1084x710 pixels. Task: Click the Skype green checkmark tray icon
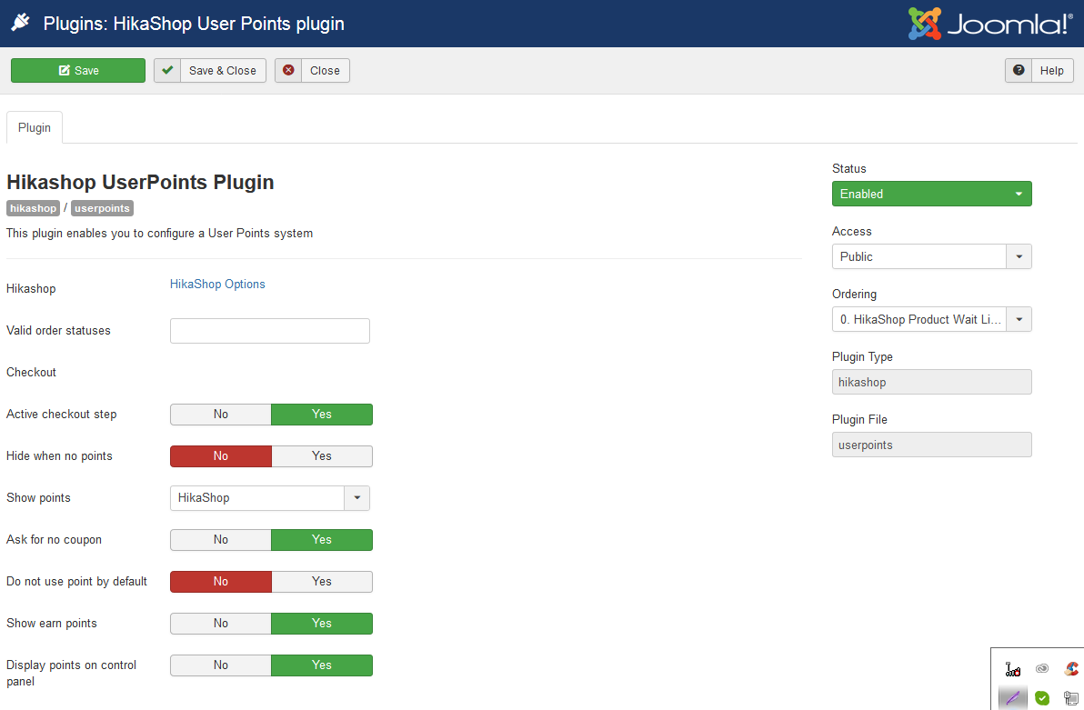tap(1042, 698)
